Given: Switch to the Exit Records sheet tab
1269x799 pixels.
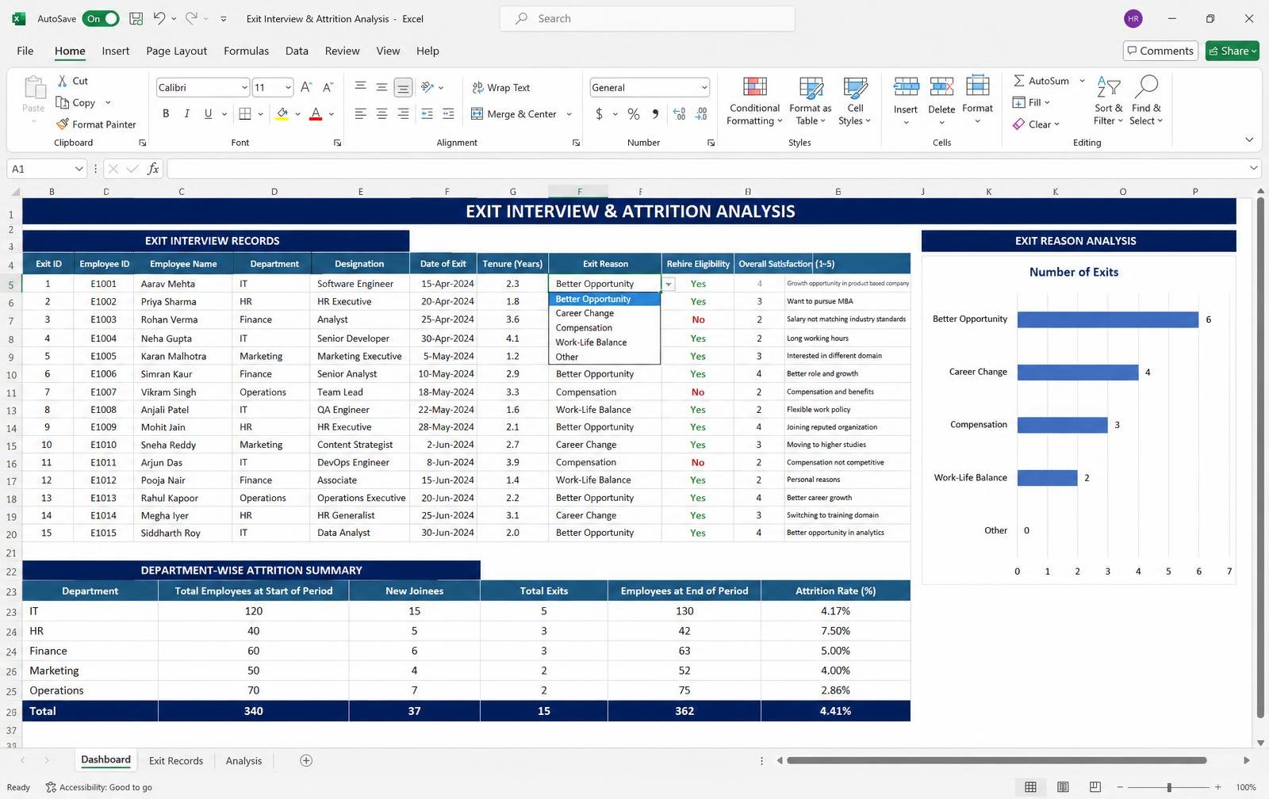Looking at the screenshot, I should (x=176, y=761).
